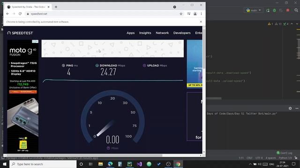This screenshot has height=168, width=300.
Task: Click the CRLF line separator in status bar
Action: pos(249,158)
